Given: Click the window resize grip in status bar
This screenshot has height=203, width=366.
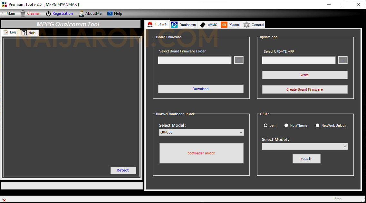Looking at the screenshot, I should pyautogui.click(x=363, y=200).
